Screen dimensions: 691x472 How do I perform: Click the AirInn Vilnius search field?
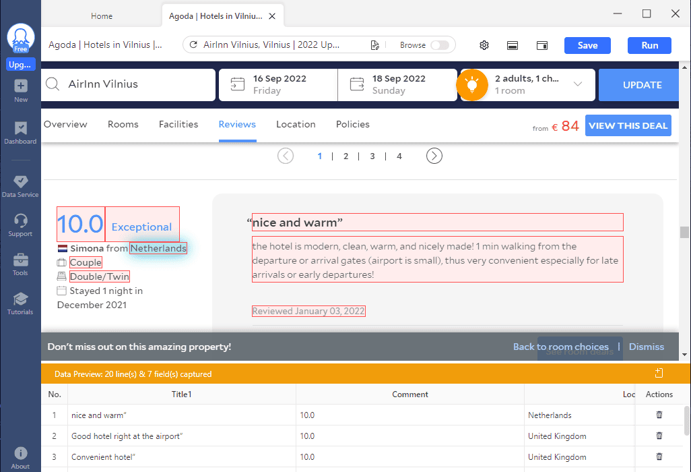tap(128, 85)
